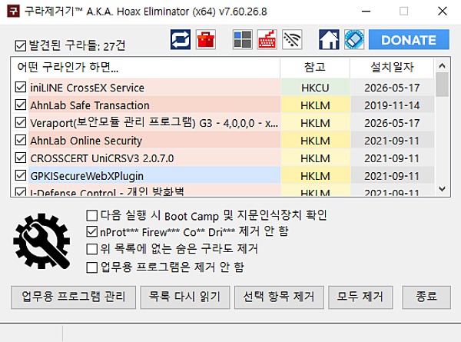The width and height of the screenshot is (461, 342).
Task: Click the HKCU reference cell
Action: [x=315, y=88]
